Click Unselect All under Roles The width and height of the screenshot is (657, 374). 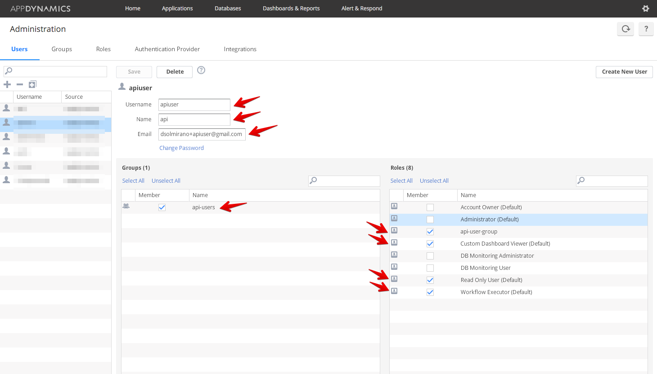click(434, 181)
